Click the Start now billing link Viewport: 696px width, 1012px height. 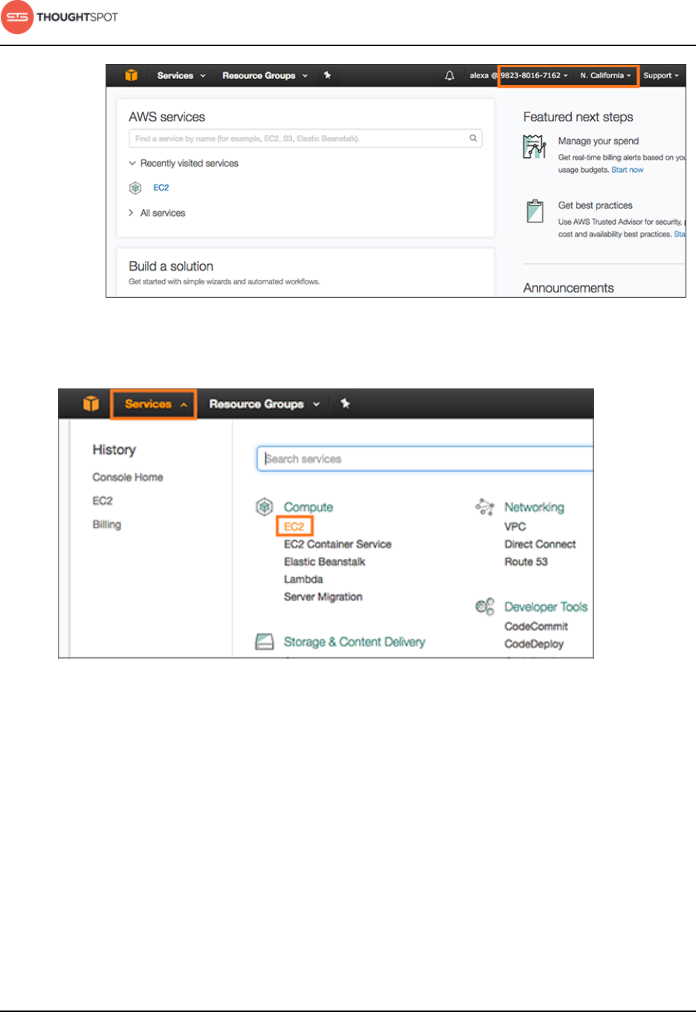628,170
